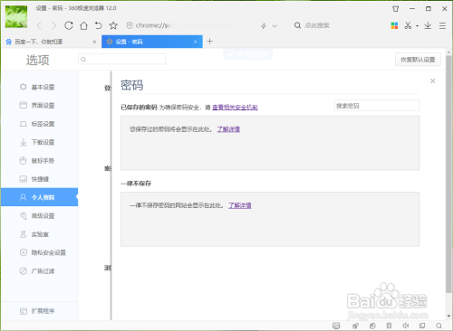Open 下载设置 in sidebar
Screen dimensions: 453x331
click(x=39, y=142)
